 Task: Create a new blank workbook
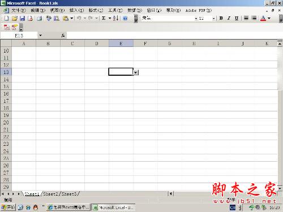click(x=6, y=18)
